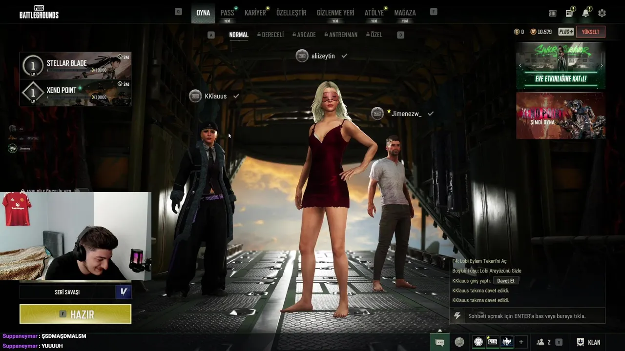Click the PLUS+ badge
Screen dimensions: 625x351
click(566, 32)
